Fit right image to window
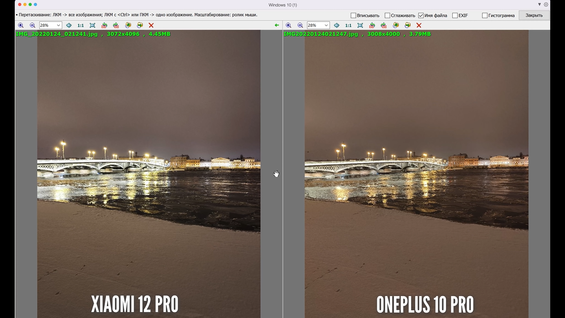Screen dimensions: 565x318 point(360,25)
